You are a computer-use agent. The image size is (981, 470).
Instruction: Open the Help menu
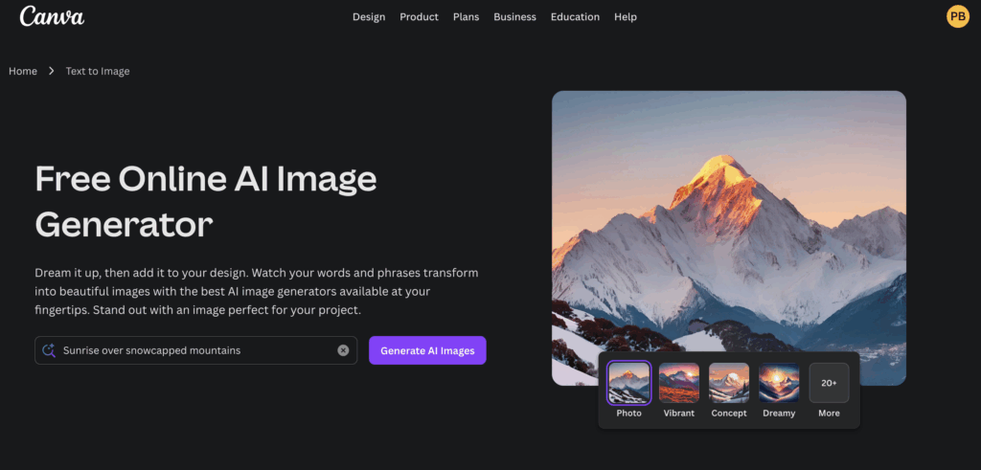(x=625, y=17)
